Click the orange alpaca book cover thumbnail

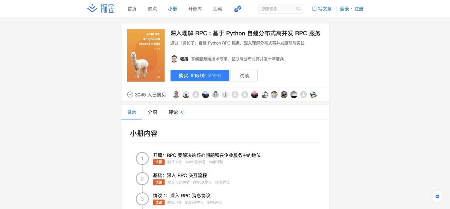pyautogui.click(x=141, y=56)
